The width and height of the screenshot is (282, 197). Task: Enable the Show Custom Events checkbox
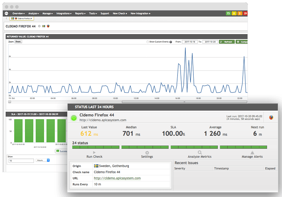click(148, 42)
